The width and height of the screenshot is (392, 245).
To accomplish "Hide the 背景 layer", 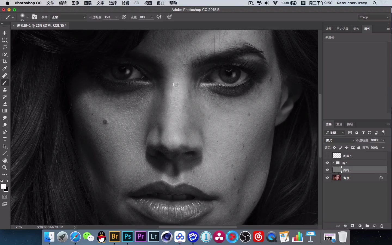I will click(327, 178).
